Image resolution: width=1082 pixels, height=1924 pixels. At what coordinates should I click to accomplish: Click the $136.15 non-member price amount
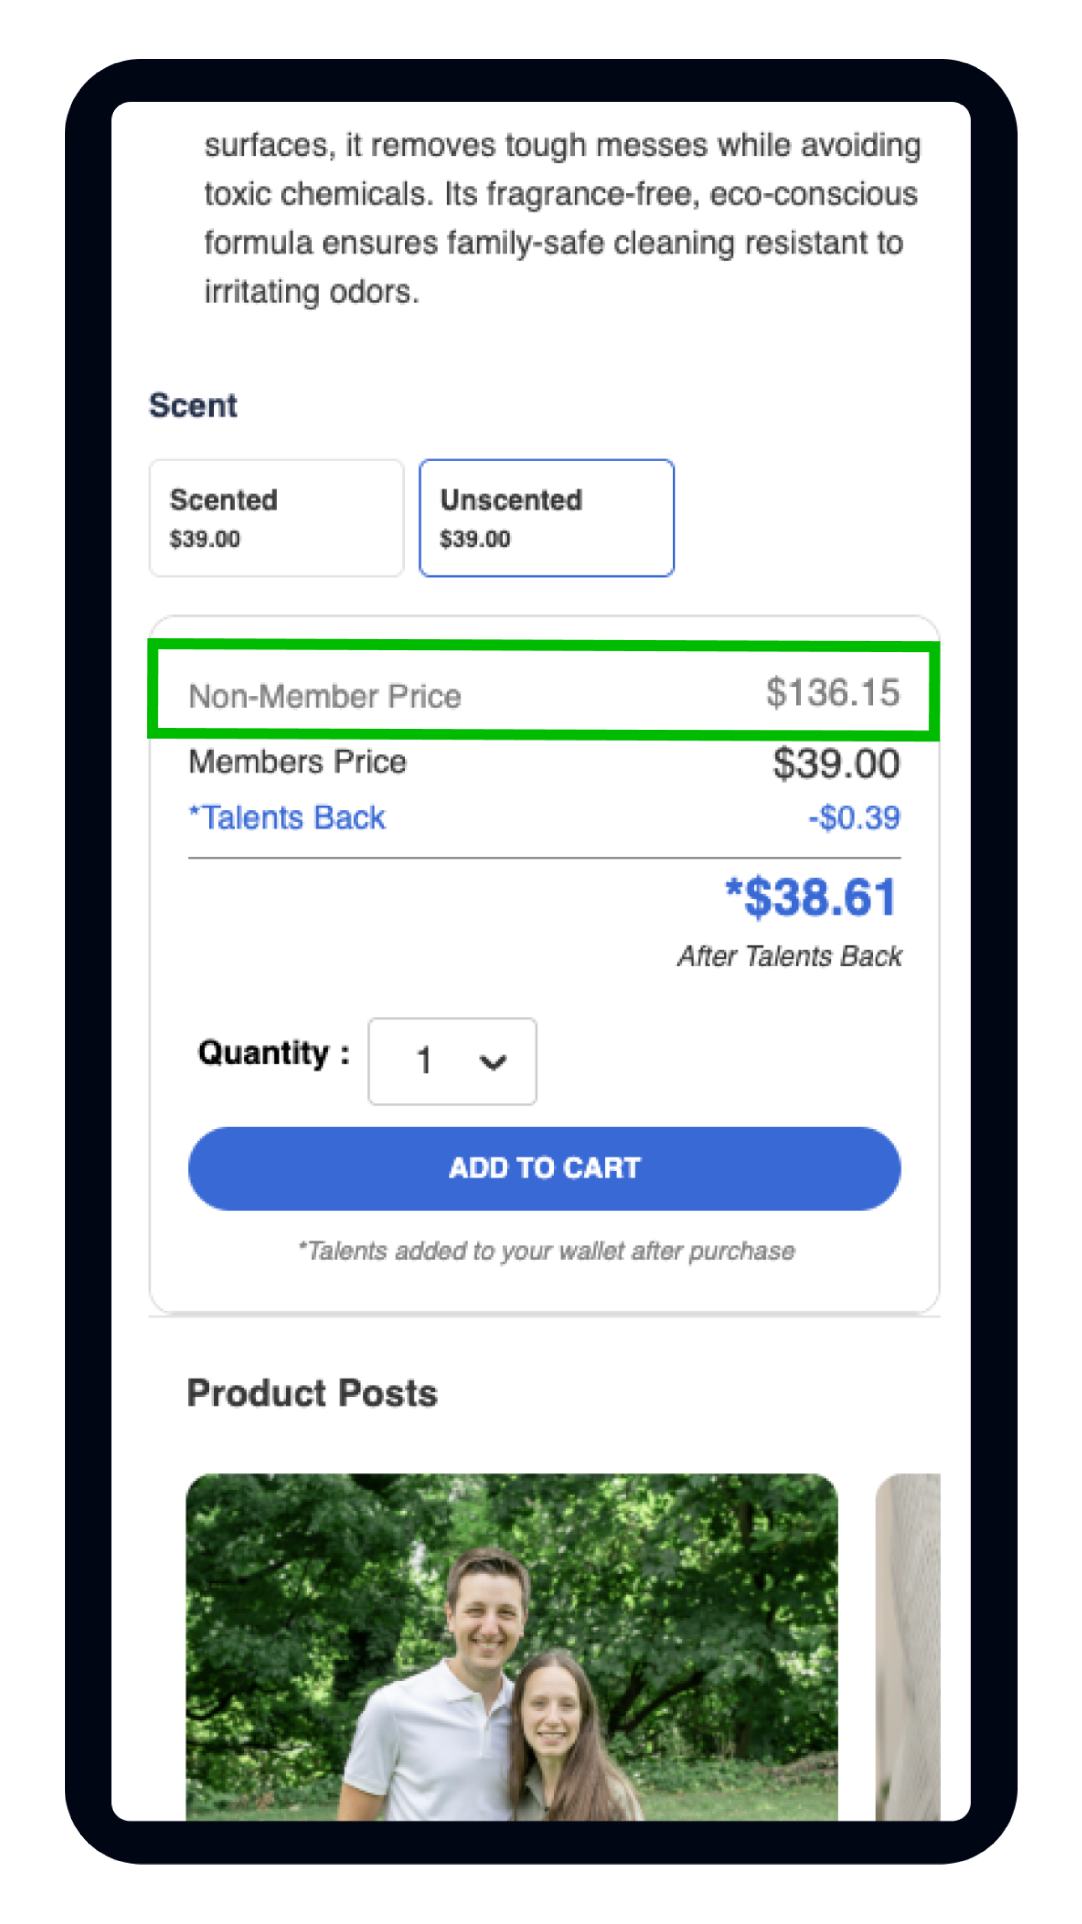[x=832, y=692]
